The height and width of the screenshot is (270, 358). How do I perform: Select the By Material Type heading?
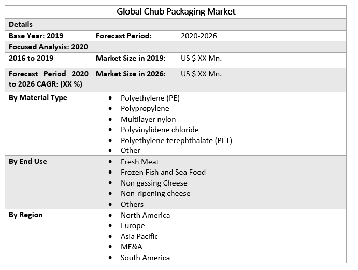pyautogui.click(x=38, y=97)
